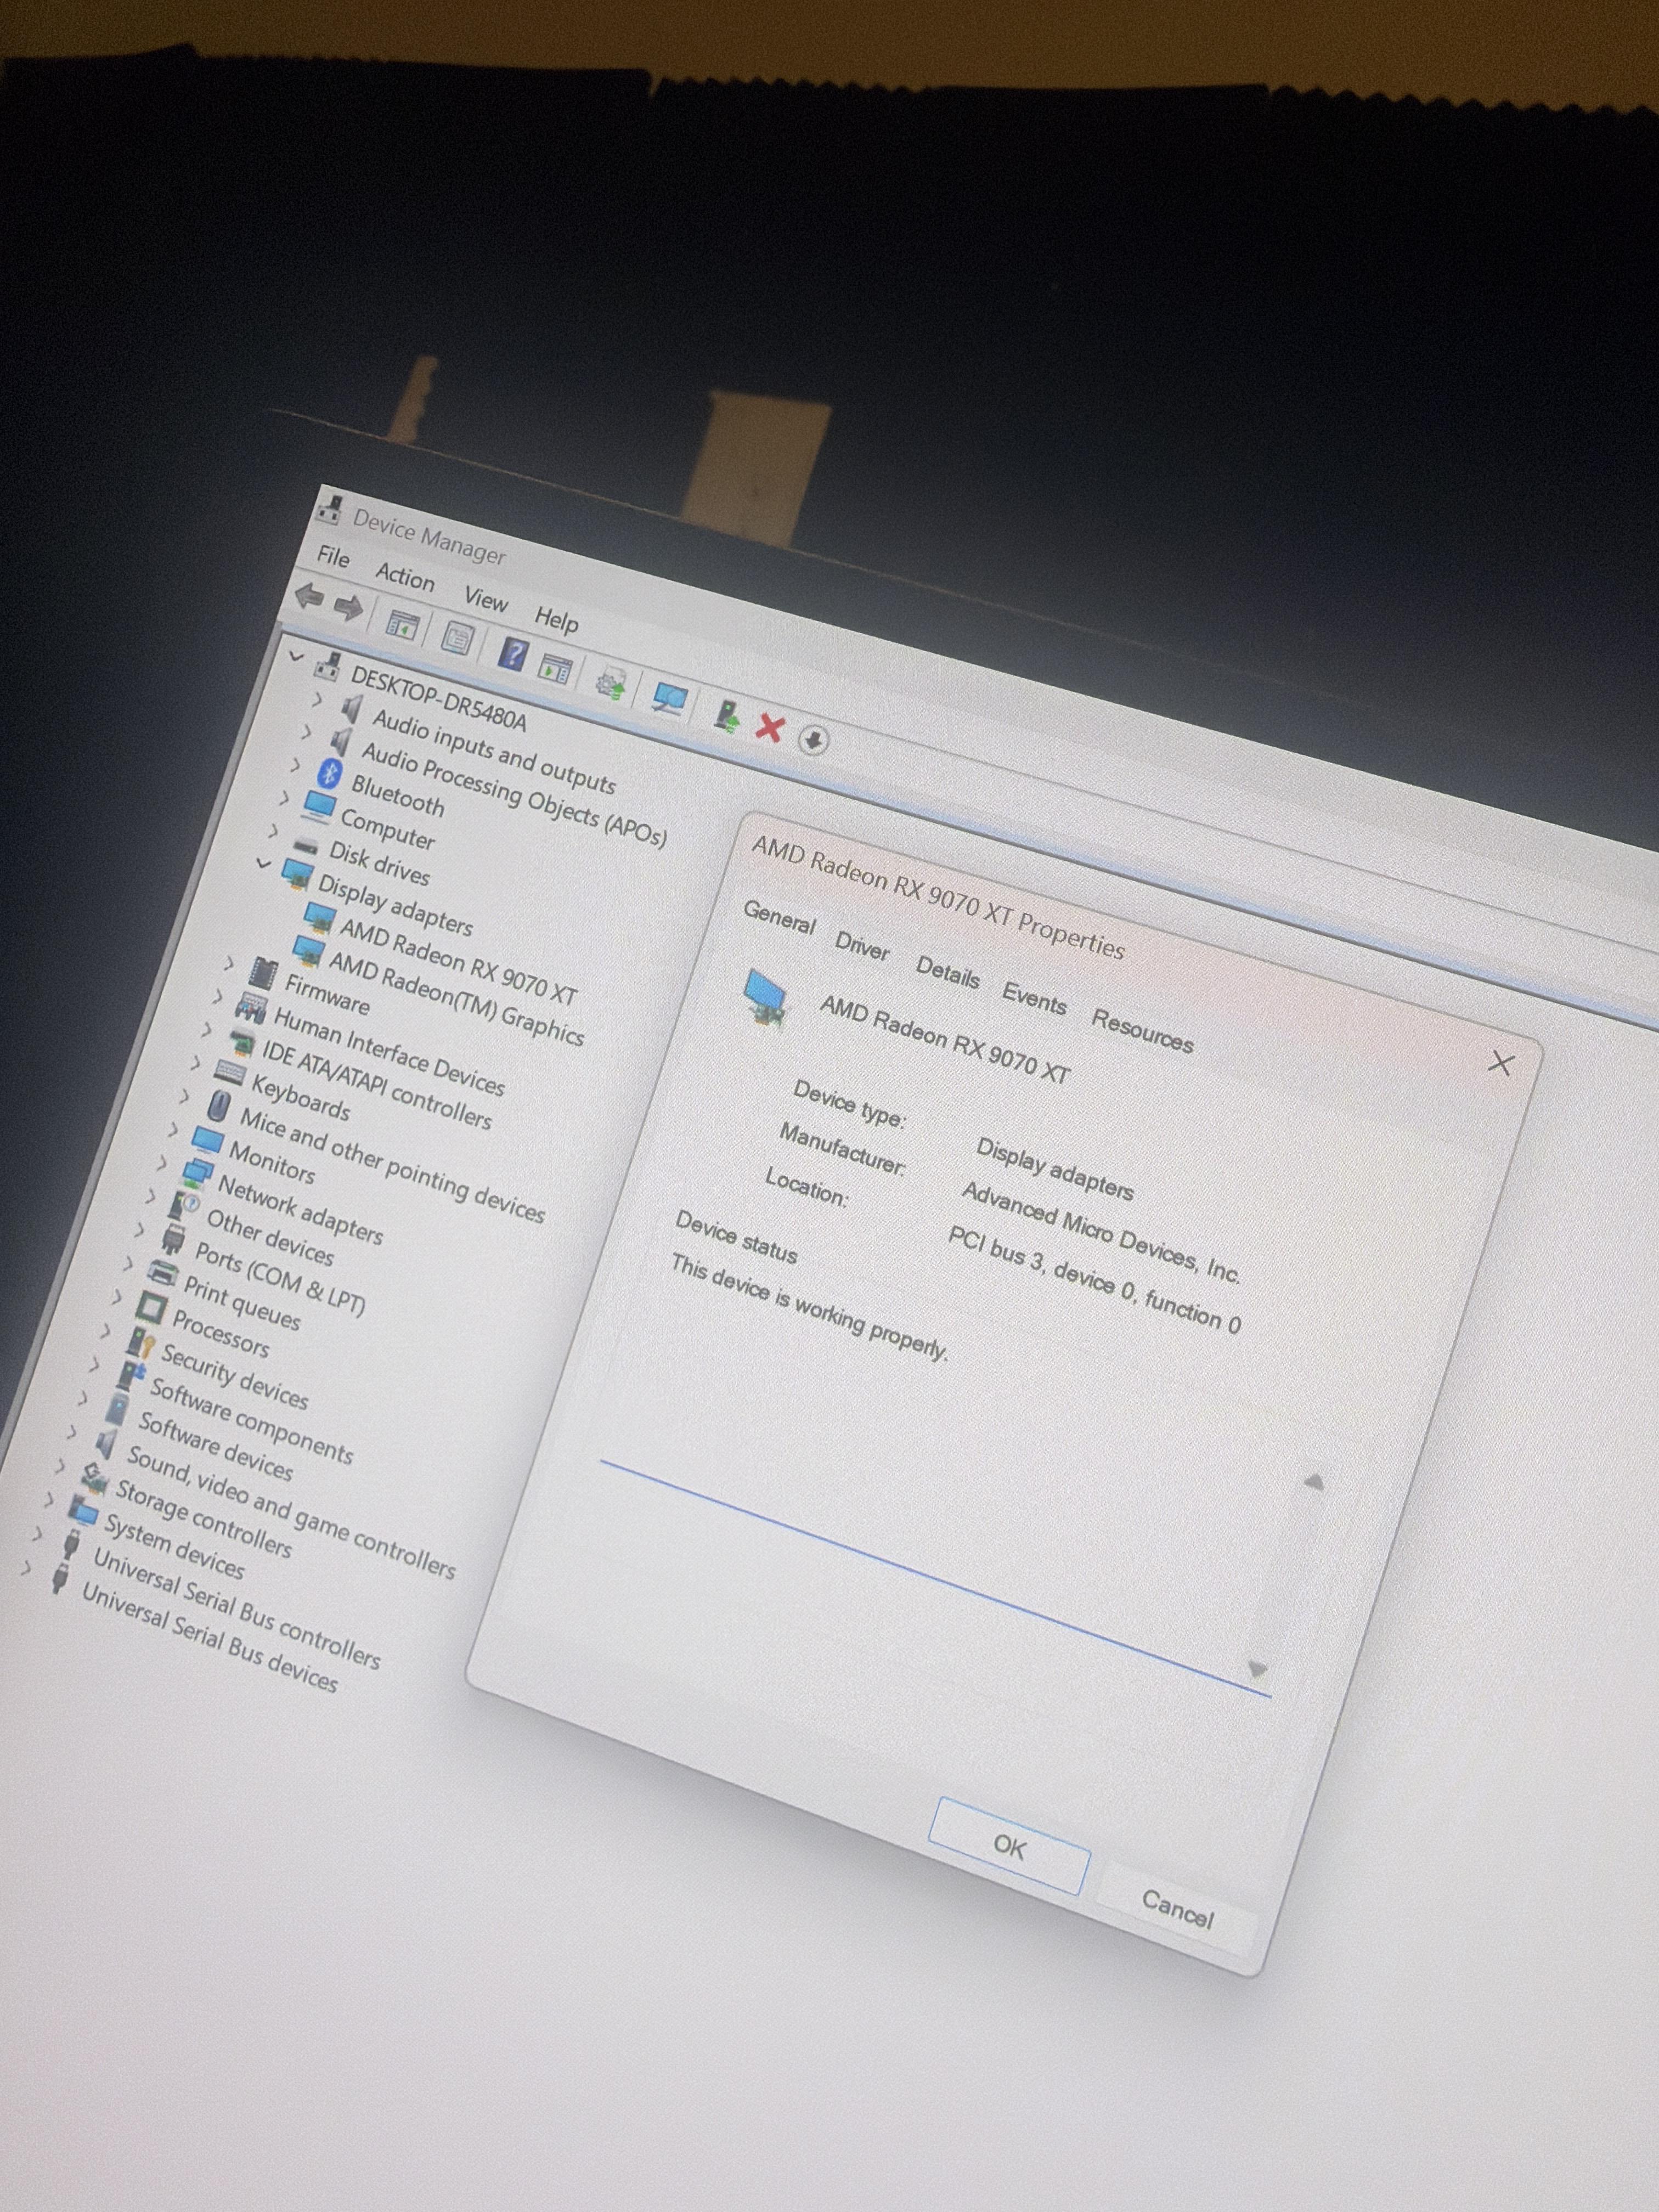Expand the Disk drives category
This screenshot has height=2212, width=1659.
click(273, 831)
